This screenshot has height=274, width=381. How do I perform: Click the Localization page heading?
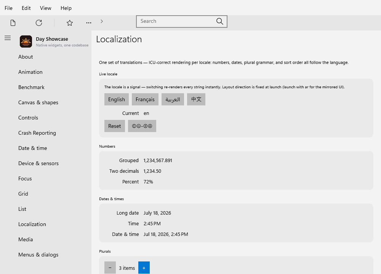pos(119,39)
